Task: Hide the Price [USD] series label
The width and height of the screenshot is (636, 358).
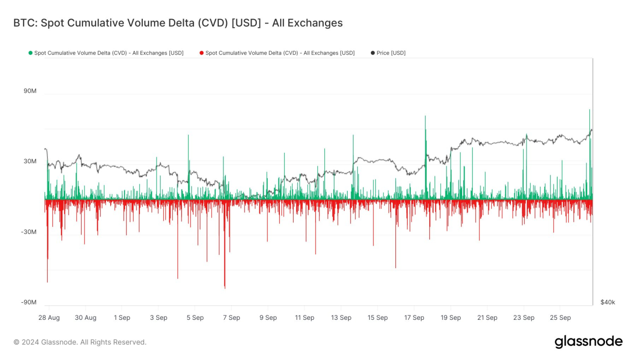Action: tap(391, 53)
